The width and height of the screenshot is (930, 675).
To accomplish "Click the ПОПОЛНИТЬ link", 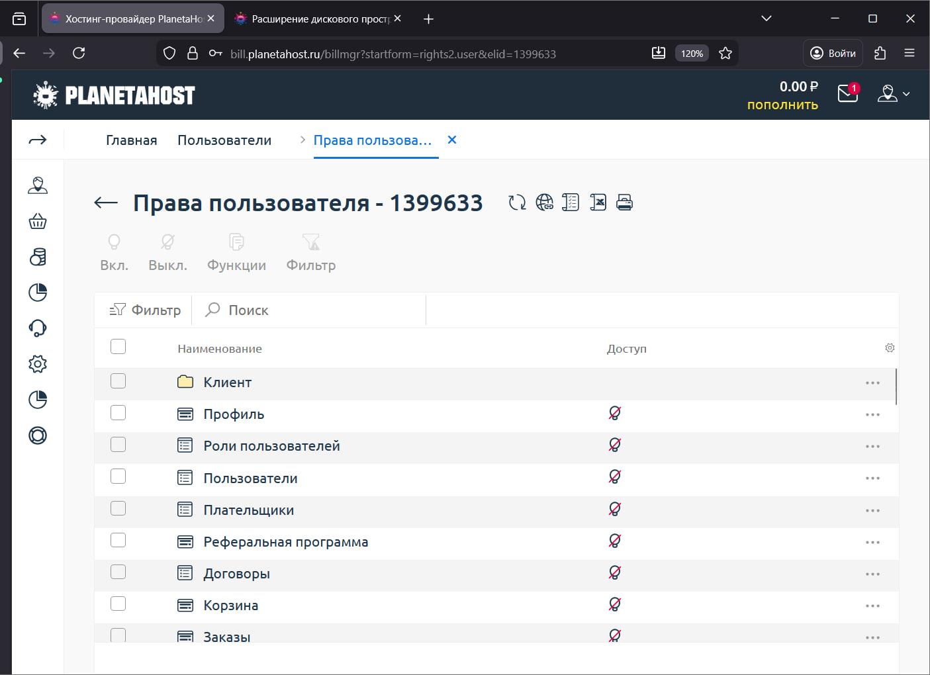I will [782, 105].
